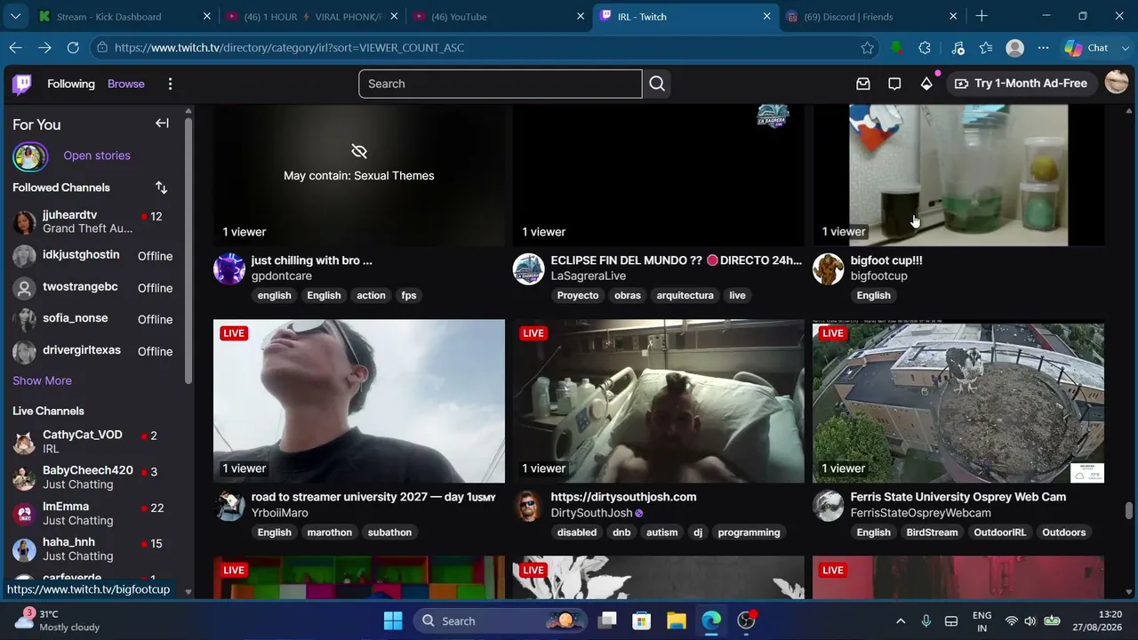
Task: Click FerrisStateOspreyWebcam channel avatar
Action: (x=828, y=505)
